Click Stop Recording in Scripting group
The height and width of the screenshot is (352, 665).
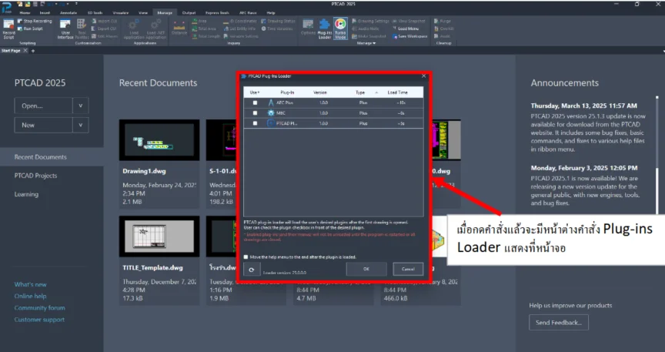point(35,22)
